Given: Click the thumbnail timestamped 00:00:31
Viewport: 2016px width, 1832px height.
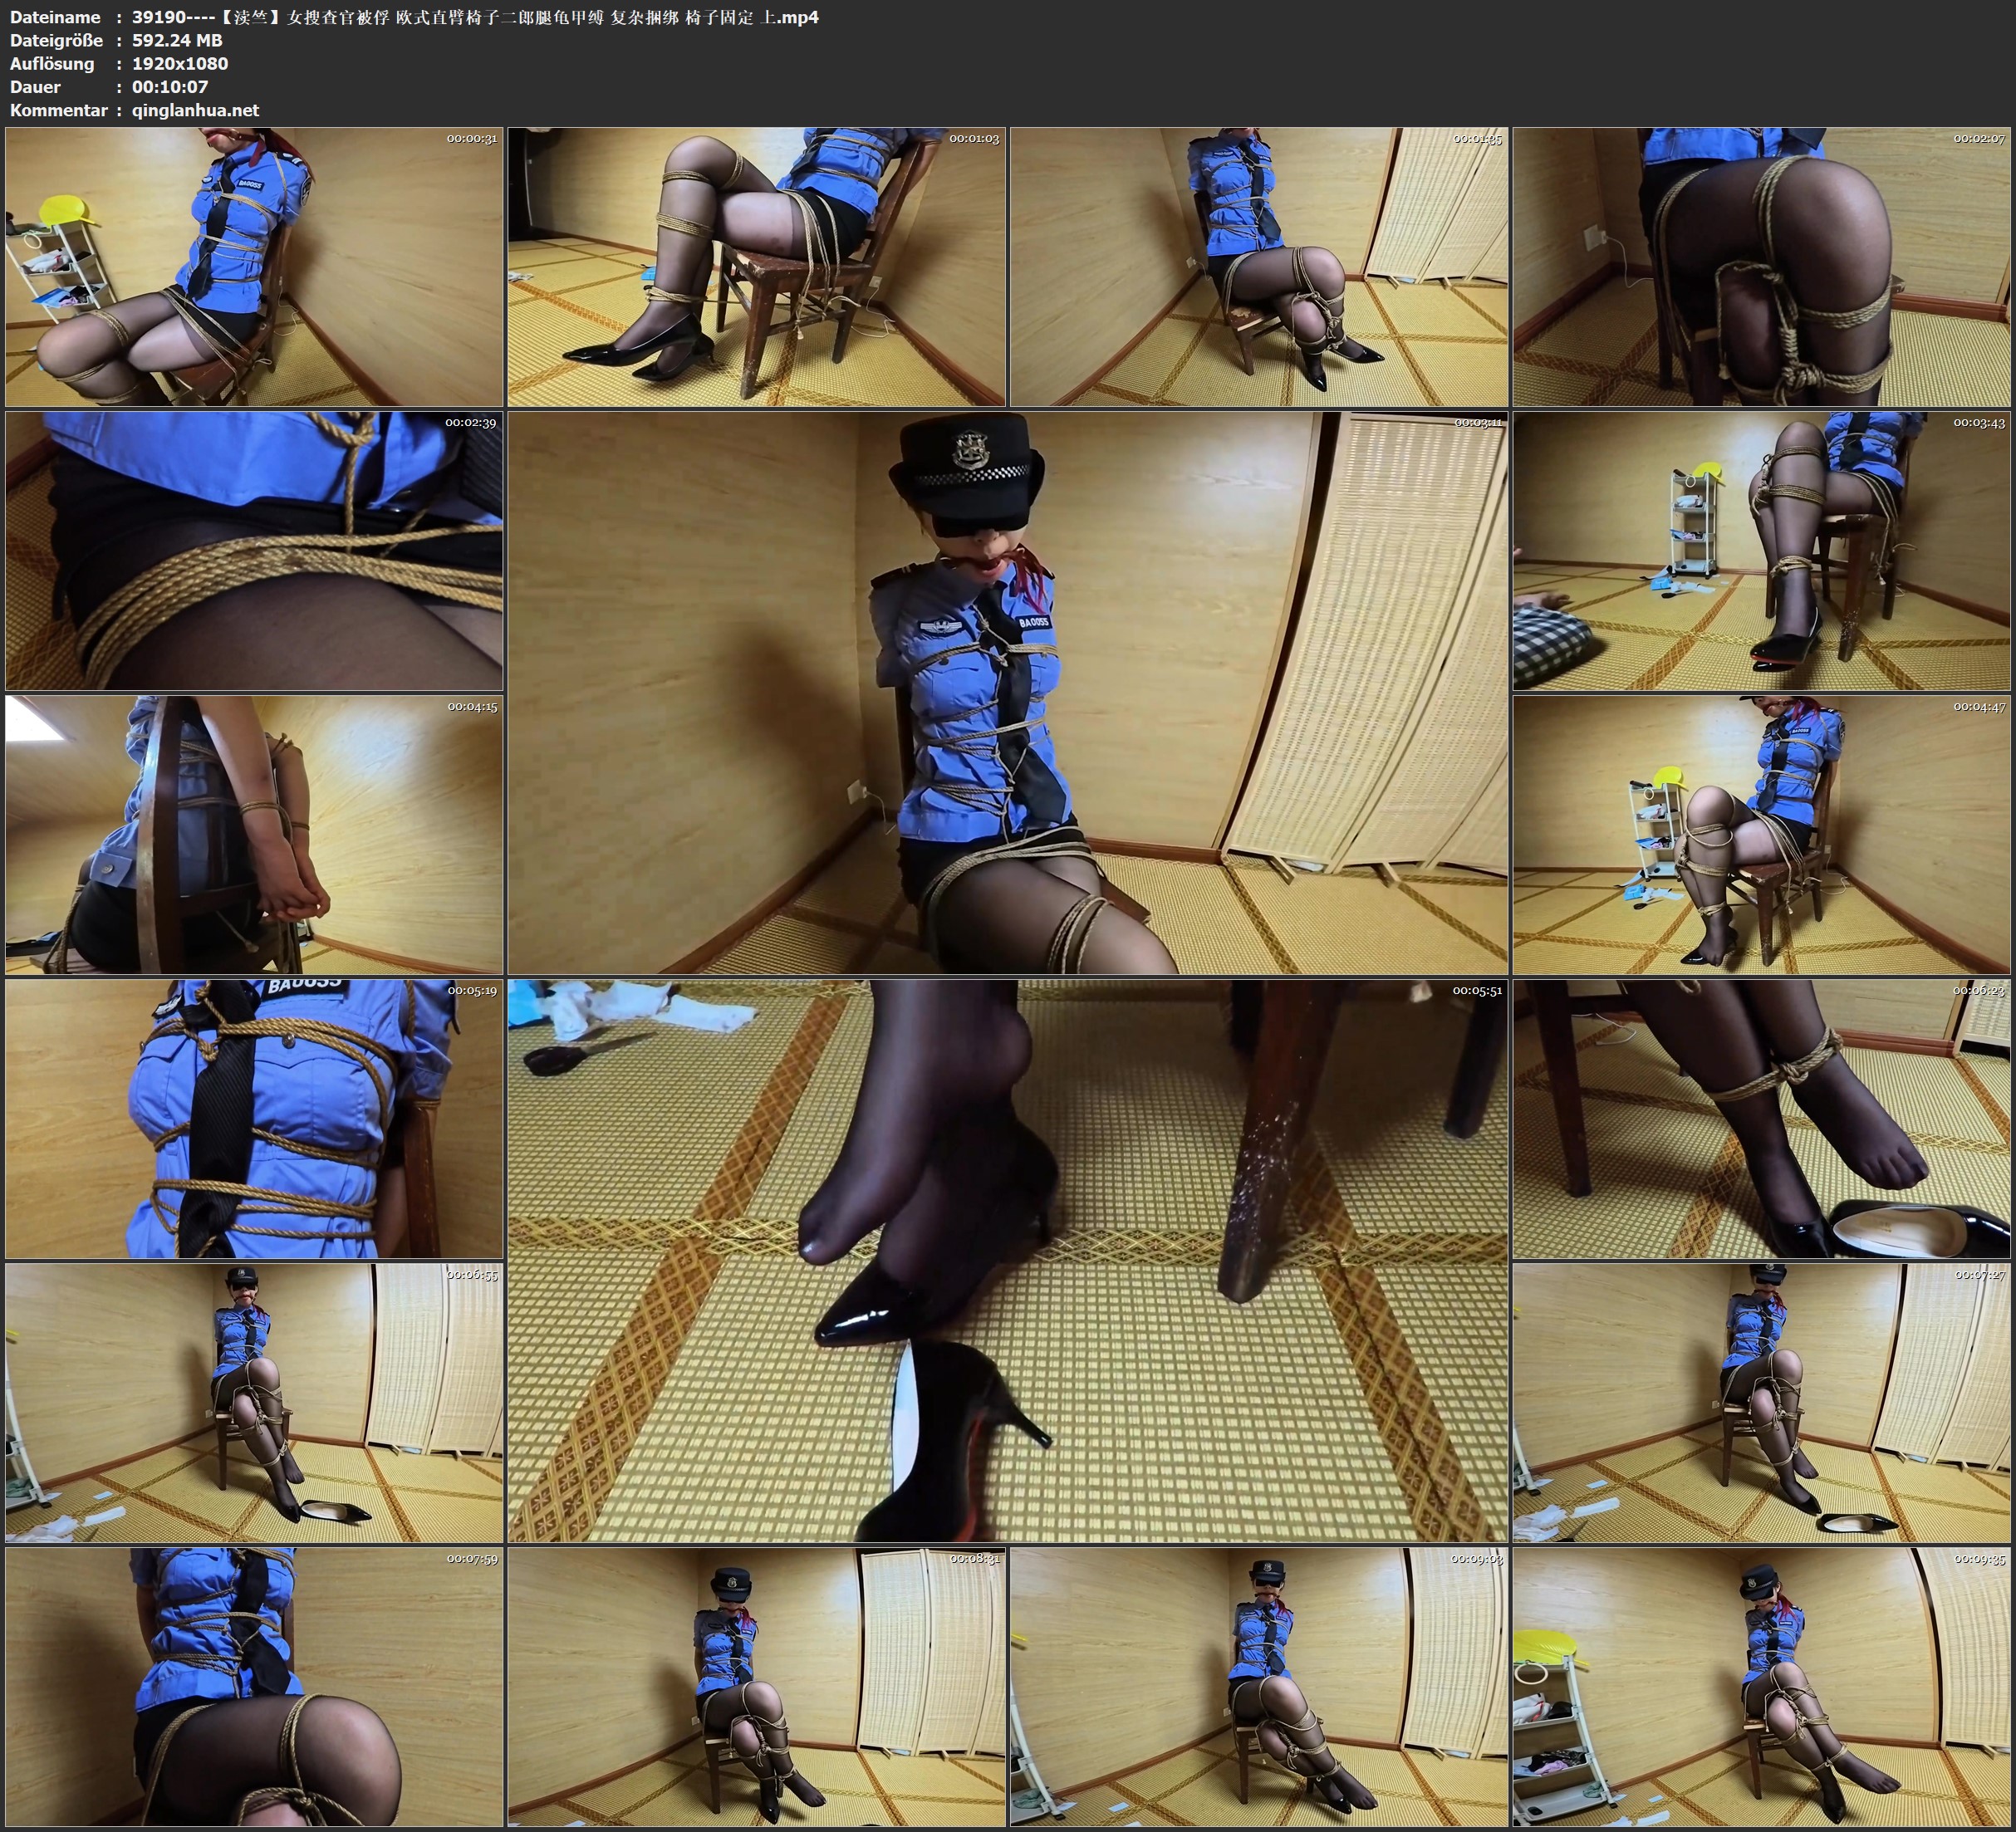Looking at the screenshot, I should 254,267.
